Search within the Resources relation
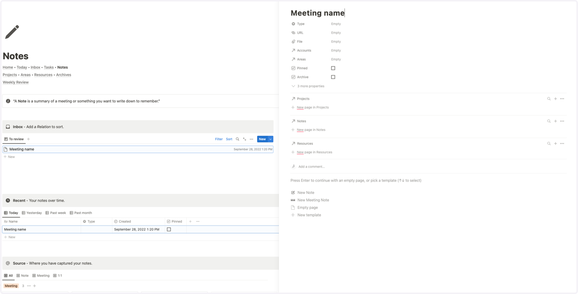 pyautogui.click(x=549, y=143)
